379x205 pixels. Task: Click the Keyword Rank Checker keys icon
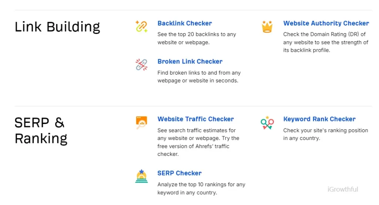[x=267, y=123]
